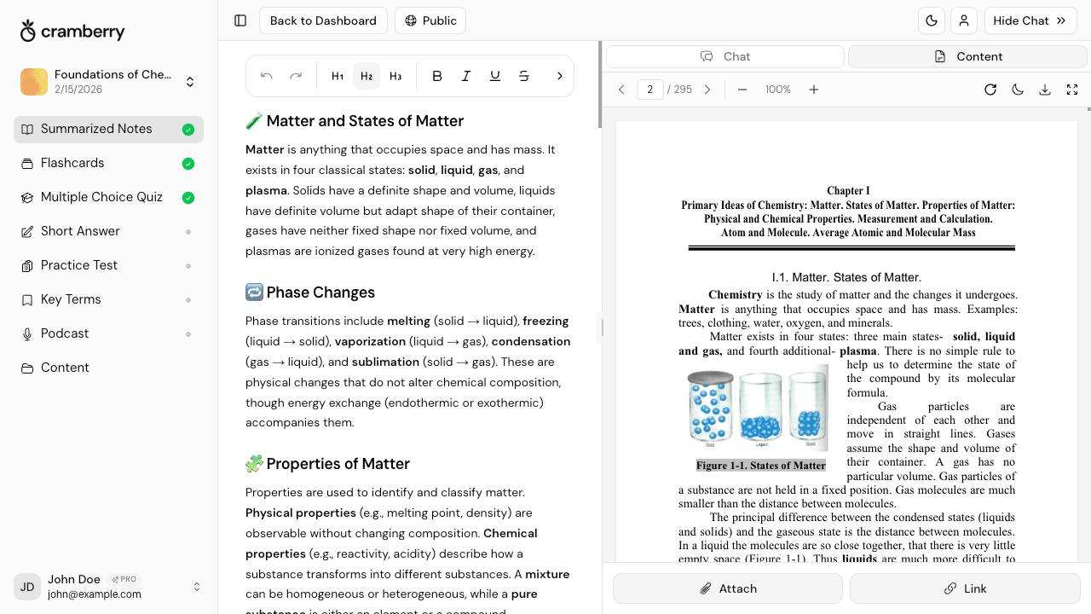Download the PDF document

(1045, 90)
